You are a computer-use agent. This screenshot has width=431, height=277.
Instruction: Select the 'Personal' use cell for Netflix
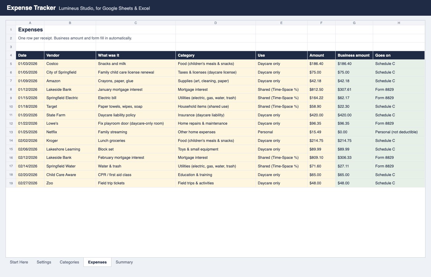(x=281, y=132)
